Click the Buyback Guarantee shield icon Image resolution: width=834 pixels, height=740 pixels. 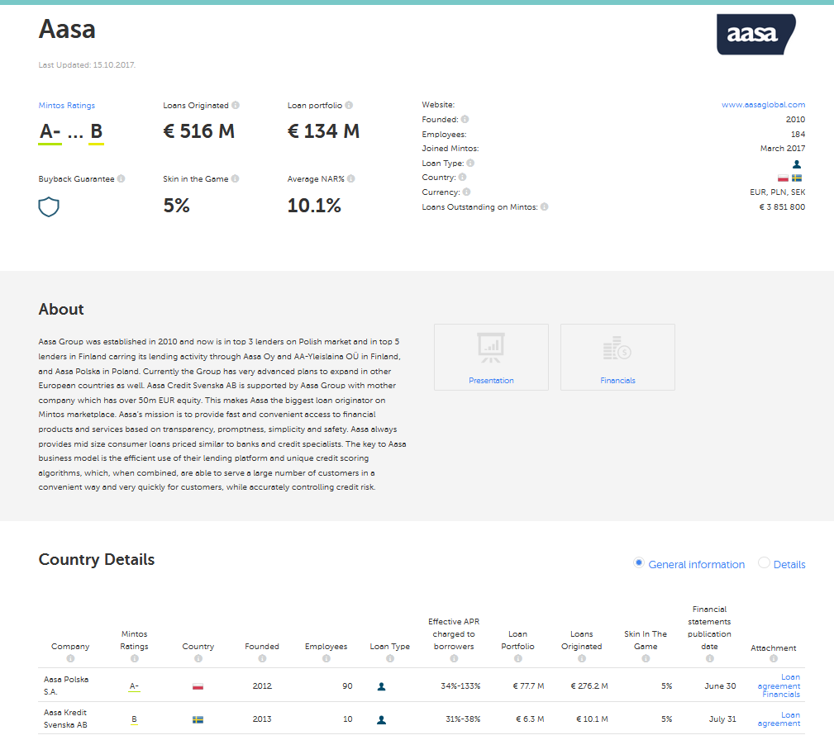49,206
